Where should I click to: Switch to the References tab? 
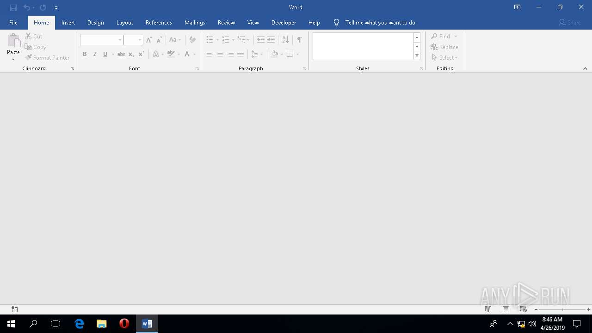coord(159,23)
